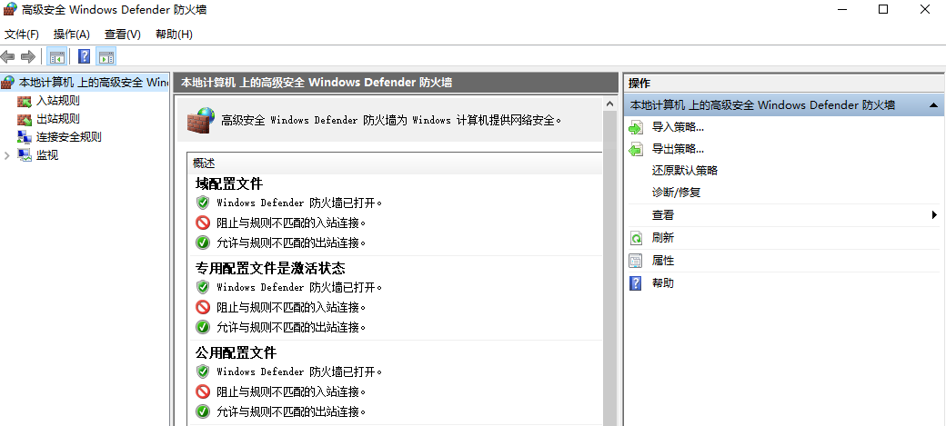This screenshot has height=426, width=946.
Task: Toggle the console tree pane icon
Action: tap(57, 56)
